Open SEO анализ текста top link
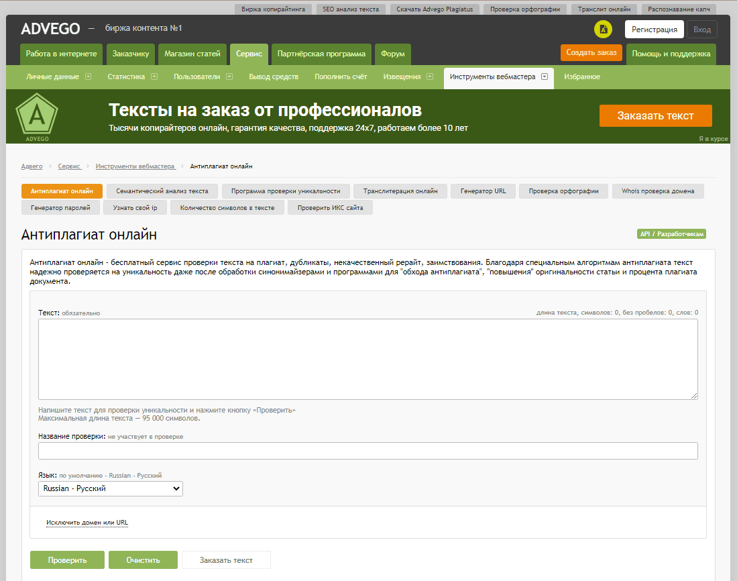737x581 pixels. [351, 9]
